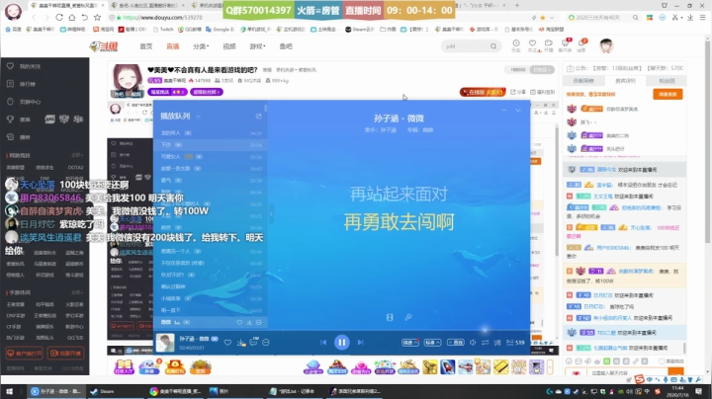Open 我的关注 in left sidebar

[x=30, y=66]
